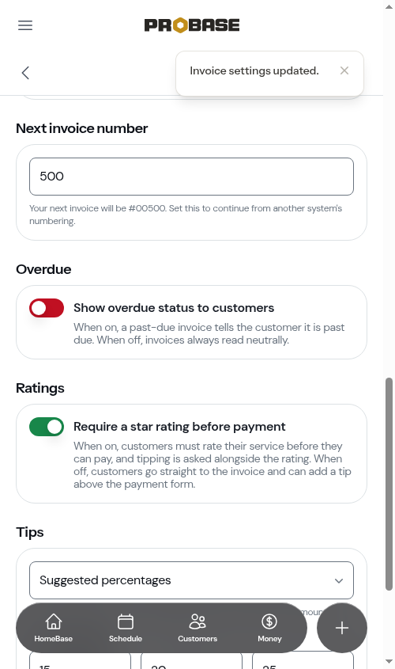This screenshot has width=395, height=669.
Task: Enable Show overdue status to customers
Action: tap(47, 308)
